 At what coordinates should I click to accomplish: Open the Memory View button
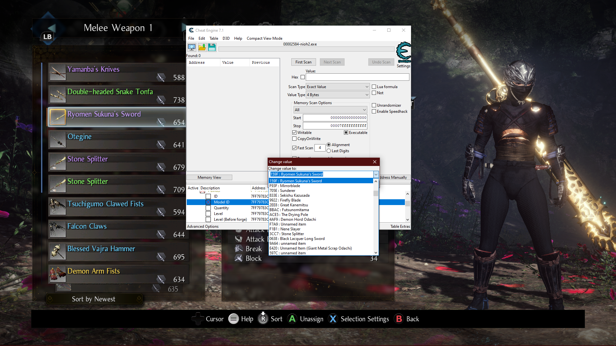[209, 177]
